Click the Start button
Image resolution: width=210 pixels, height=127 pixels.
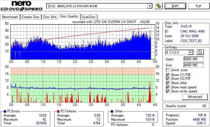pyautogui.click(x=175, y=6)
